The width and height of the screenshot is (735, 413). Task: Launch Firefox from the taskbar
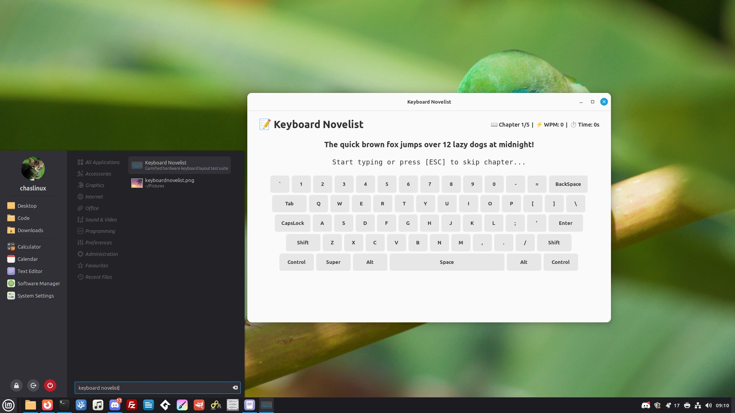click(x=47, y=405)
